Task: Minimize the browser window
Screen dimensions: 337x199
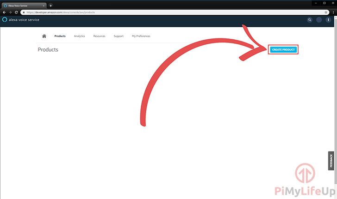Action: [316, 3]
